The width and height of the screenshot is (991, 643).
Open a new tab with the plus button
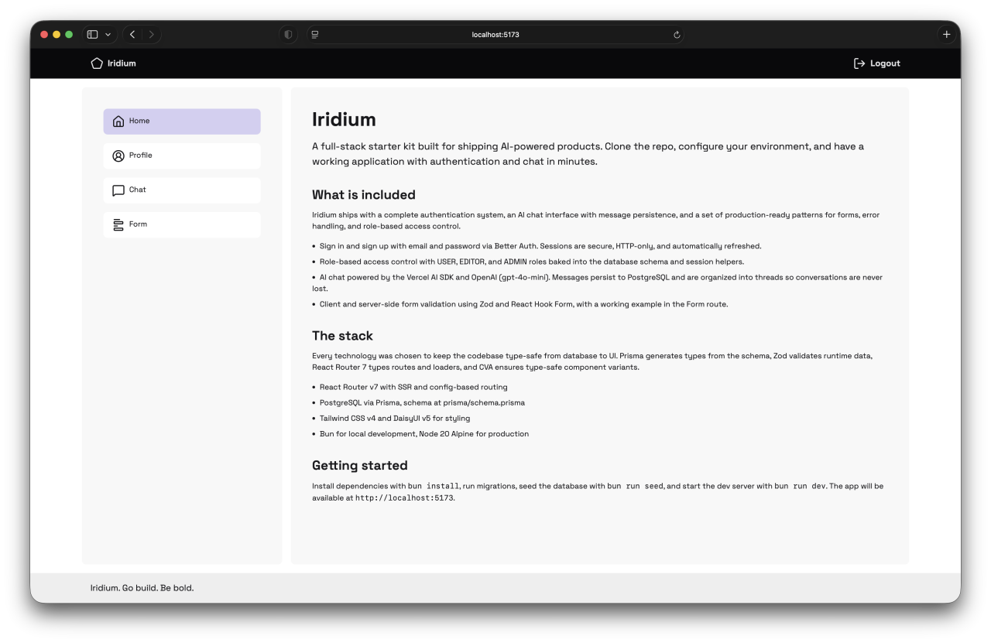click(x=946, y=34)
